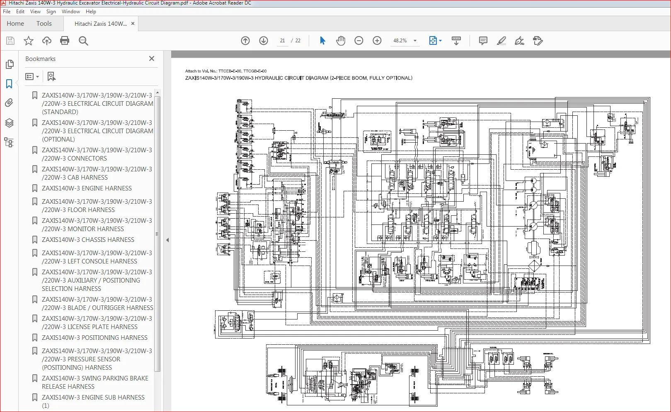Bookmark this file with the star icon

pyautogui.click(x=28, y=41)
